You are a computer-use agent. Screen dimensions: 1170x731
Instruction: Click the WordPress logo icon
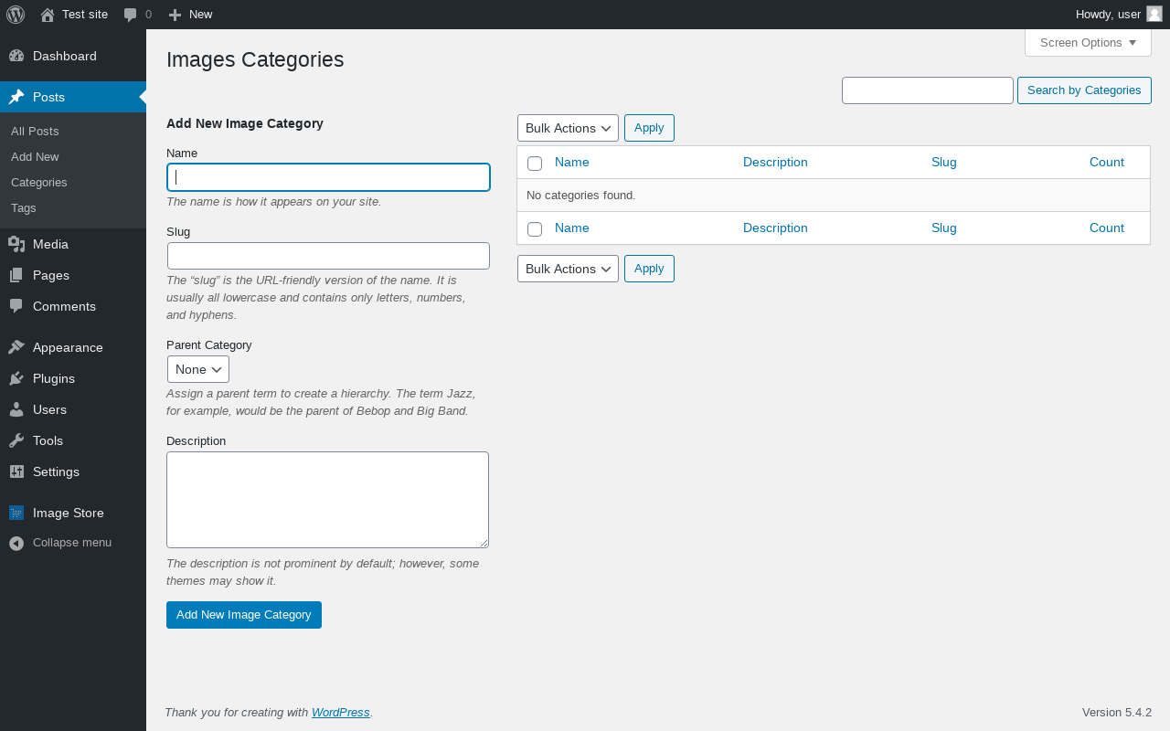pos(16,15)
